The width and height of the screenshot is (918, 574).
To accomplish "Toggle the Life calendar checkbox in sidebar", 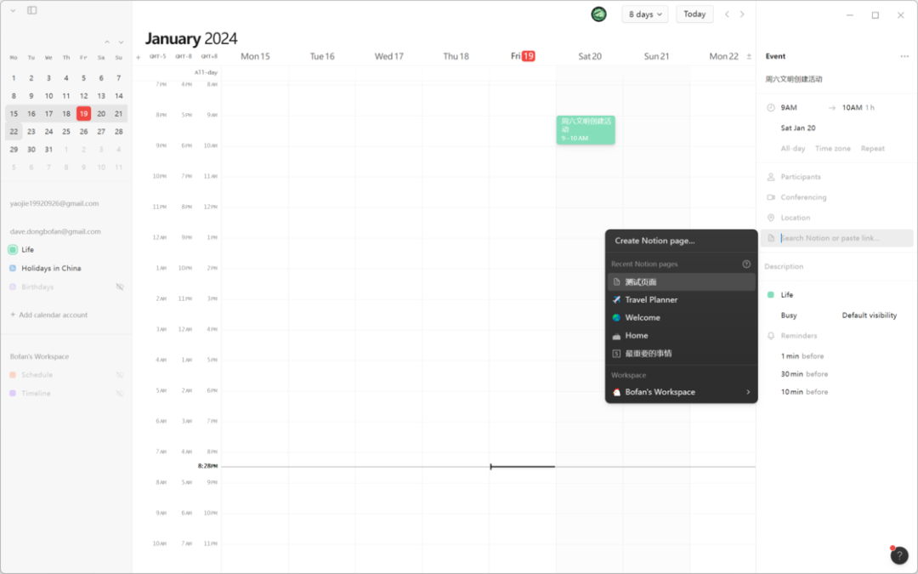I will pyautogui.click(x=13, y=249).
